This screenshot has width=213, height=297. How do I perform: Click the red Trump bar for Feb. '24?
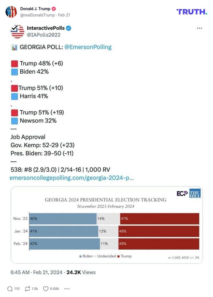(x=159, y=243)
